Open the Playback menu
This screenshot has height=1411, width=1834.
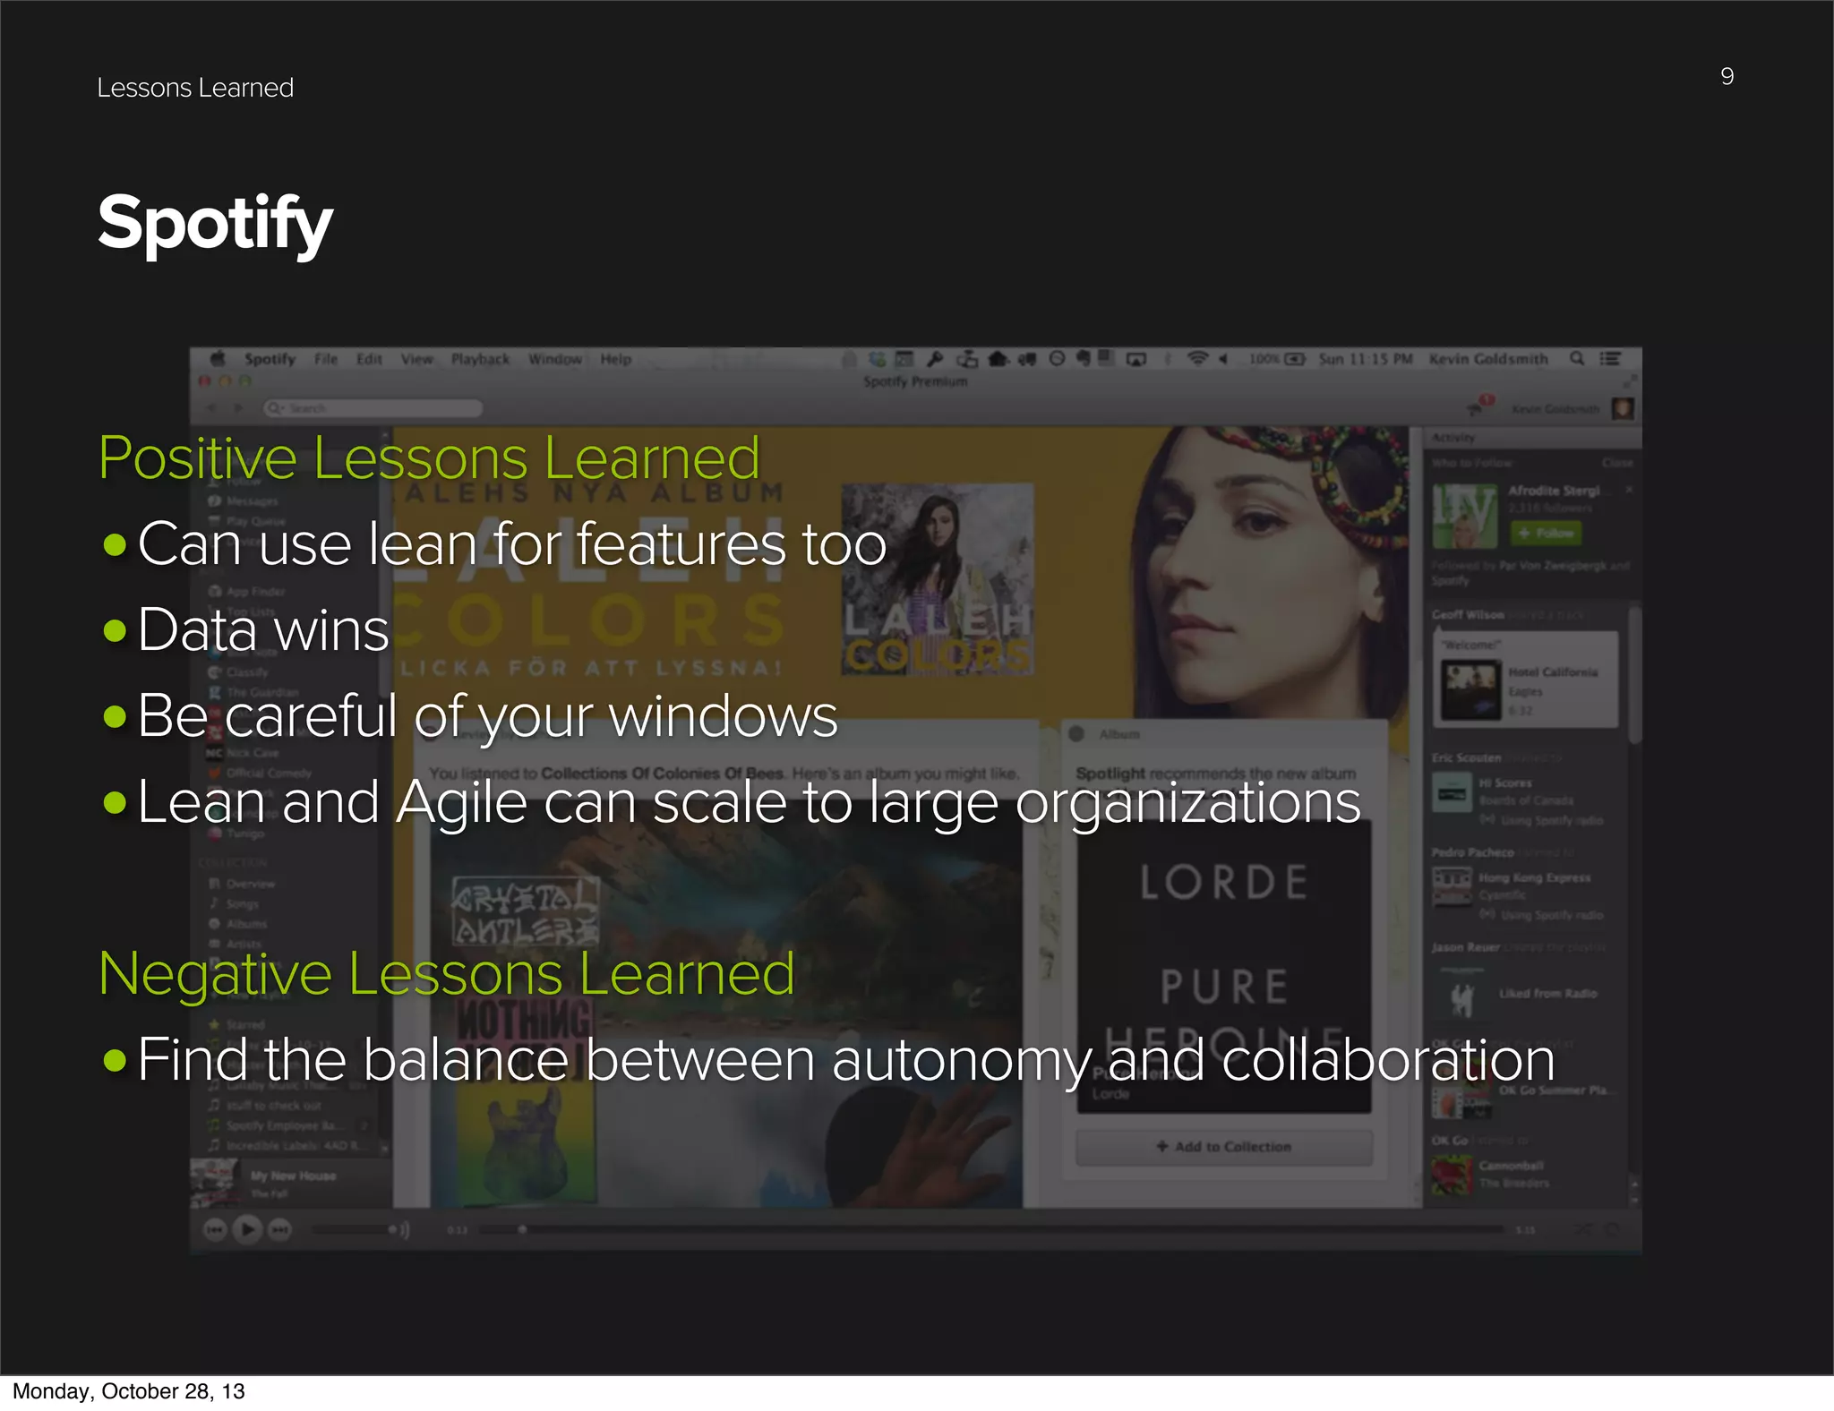480,359
